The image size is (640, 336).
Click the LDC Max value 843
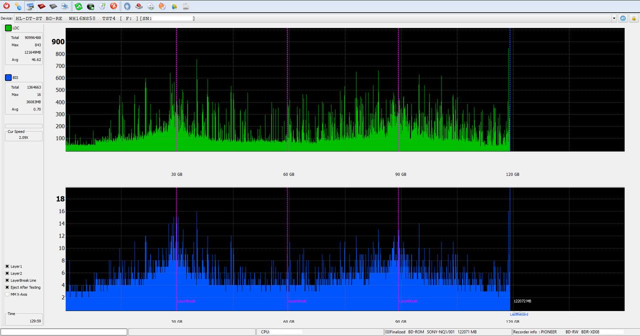pyautogui.click(x=37, y=45)
